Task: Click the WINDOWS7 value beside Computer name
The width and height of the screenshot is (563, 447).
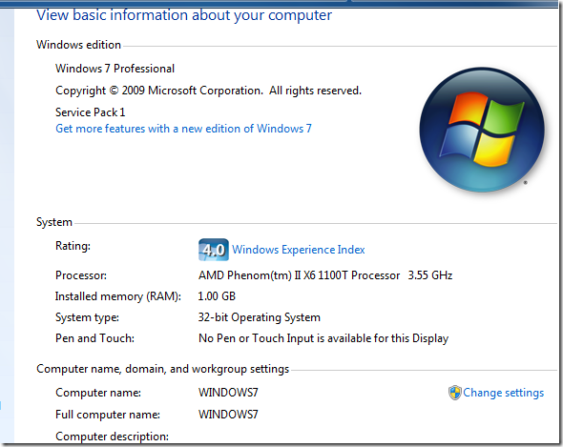Action: [228, 392]
